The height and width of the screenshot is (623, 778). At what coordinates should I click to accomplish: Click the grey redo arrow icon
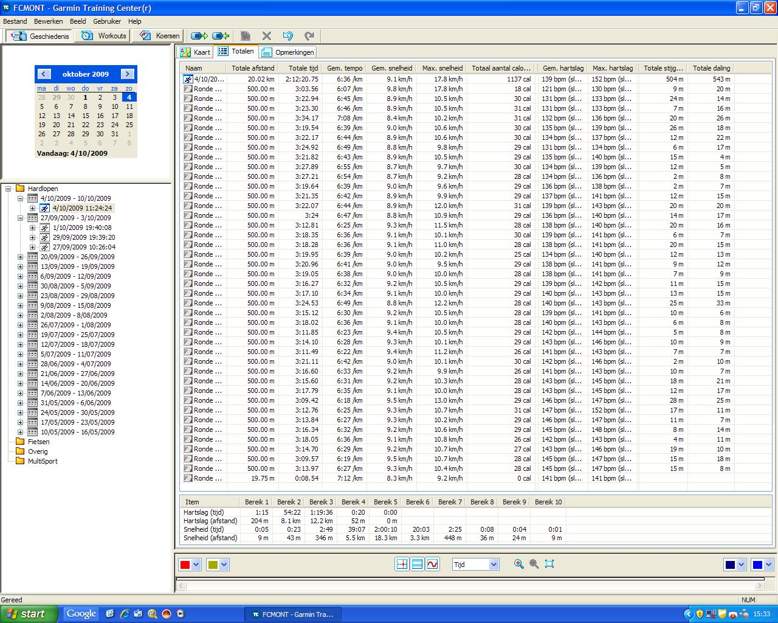(309, 36)
